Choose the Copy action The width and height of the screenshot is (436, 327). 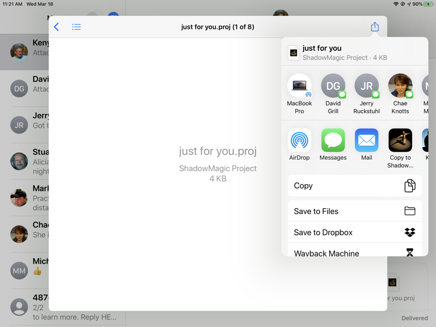point(354,186)
